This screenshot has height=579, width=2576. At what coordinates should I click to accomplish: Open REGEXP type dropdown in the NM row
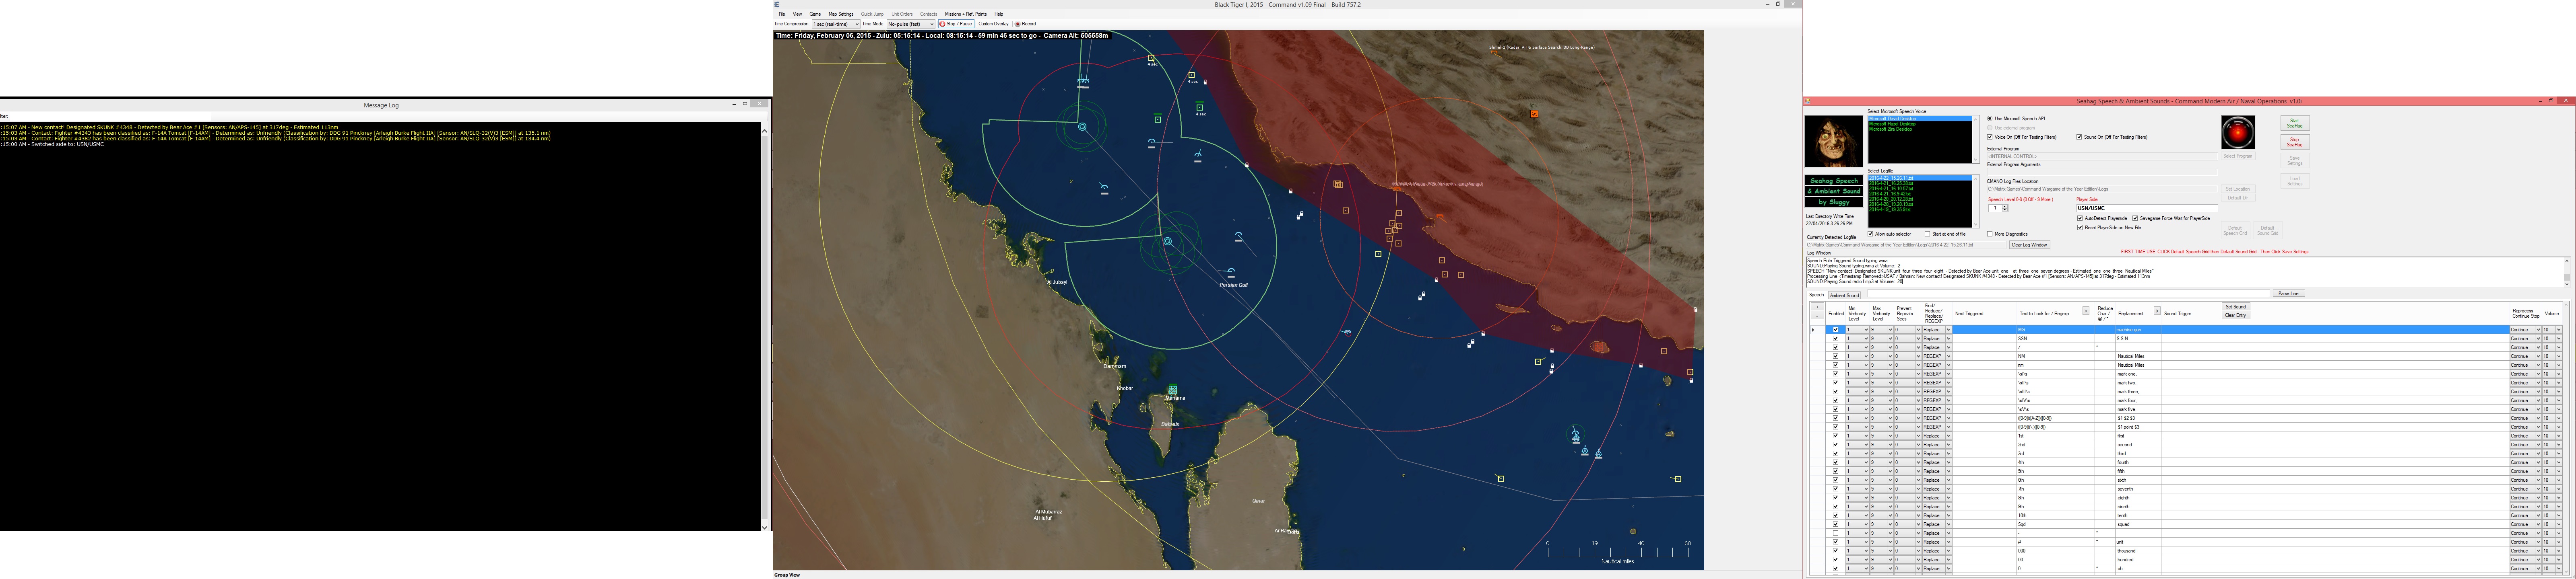tap(1949, 356)
